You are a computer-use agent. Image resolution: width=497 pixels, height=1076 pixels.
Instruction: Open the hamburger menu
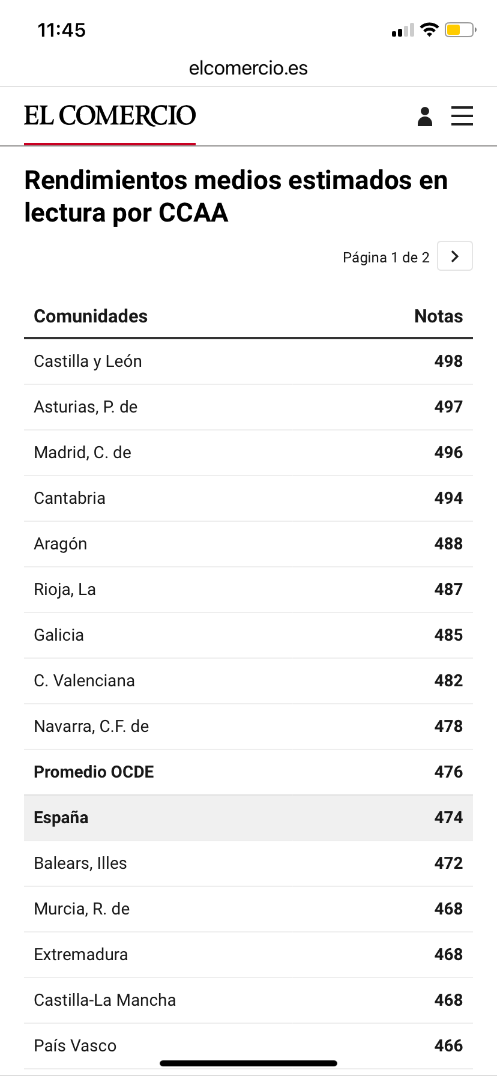pos(462,116)
